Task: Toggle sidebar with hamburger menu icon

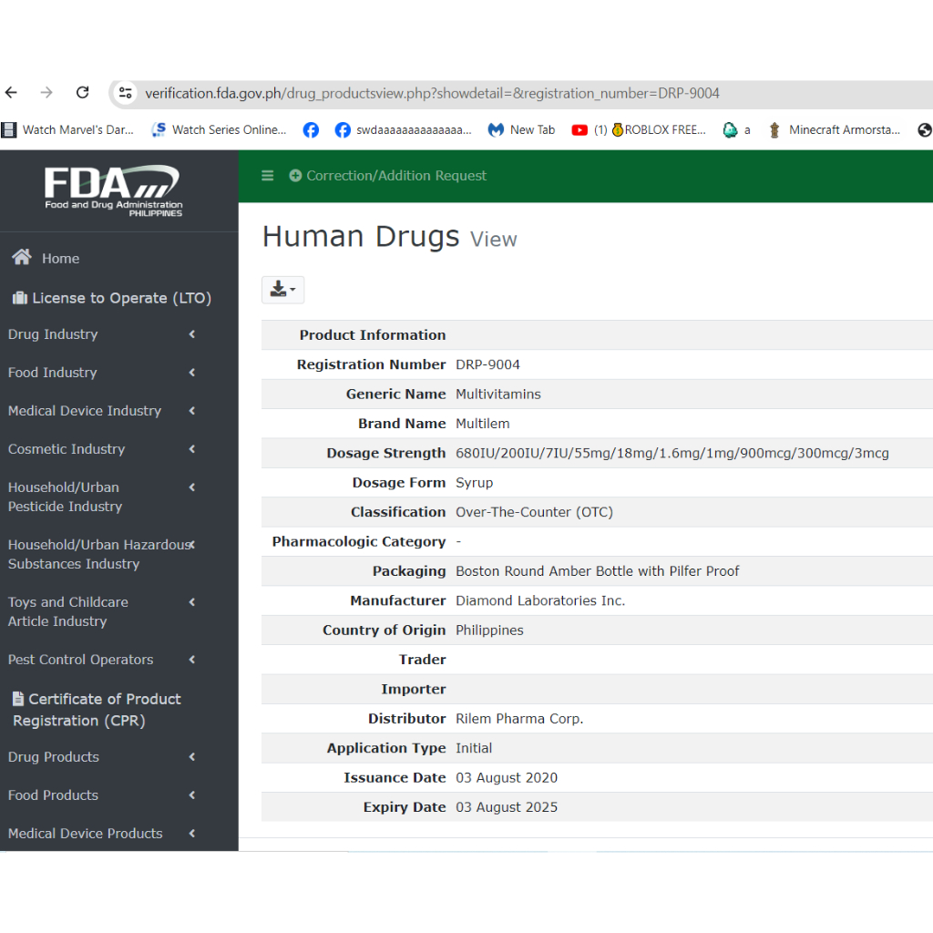Action: pyautogui.click(x=267, y=176)
